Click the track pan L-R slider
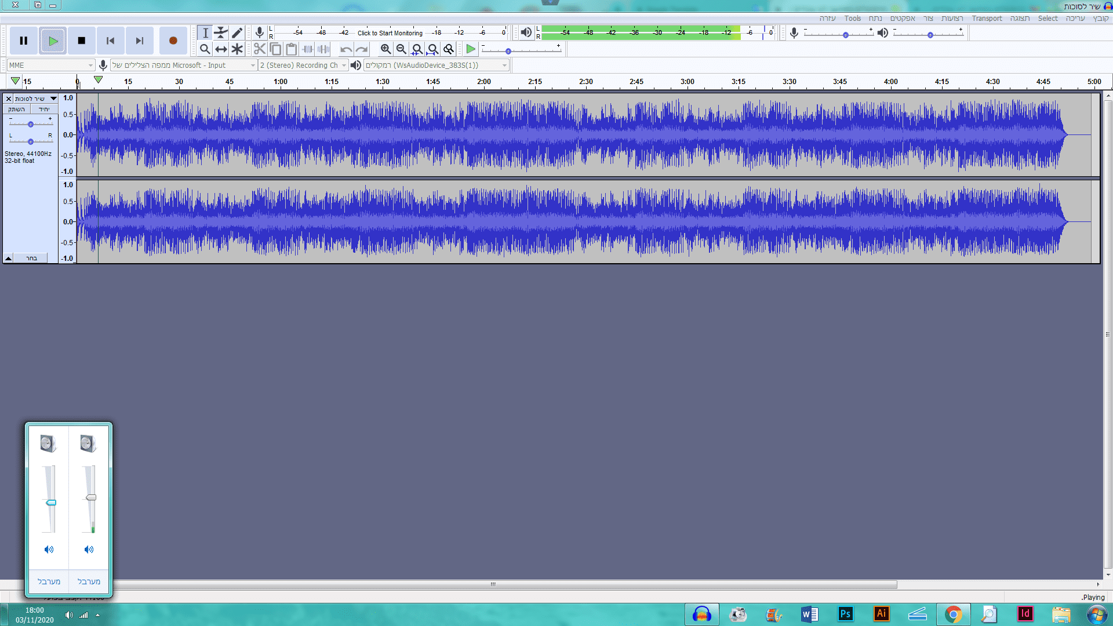Image resolution: width=1113 pixels, height=626 pixels. pyautogui.click(x=31, y=141)
